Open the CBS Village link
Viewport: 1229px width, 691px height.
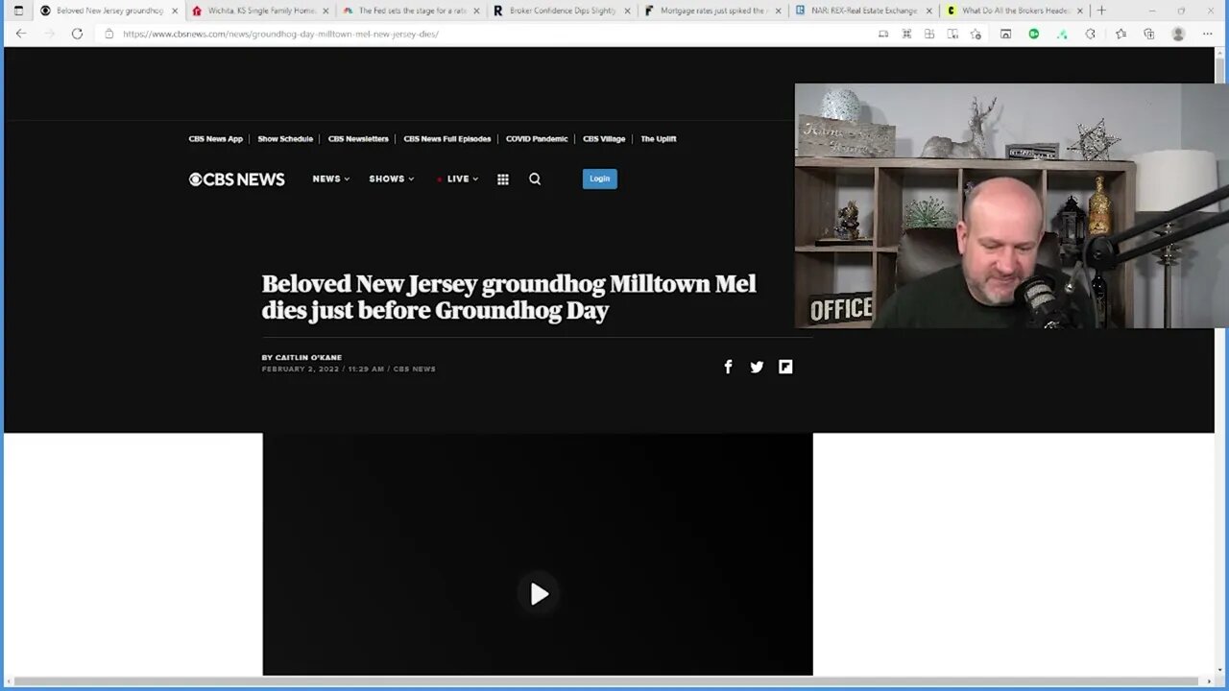[604, 139]
